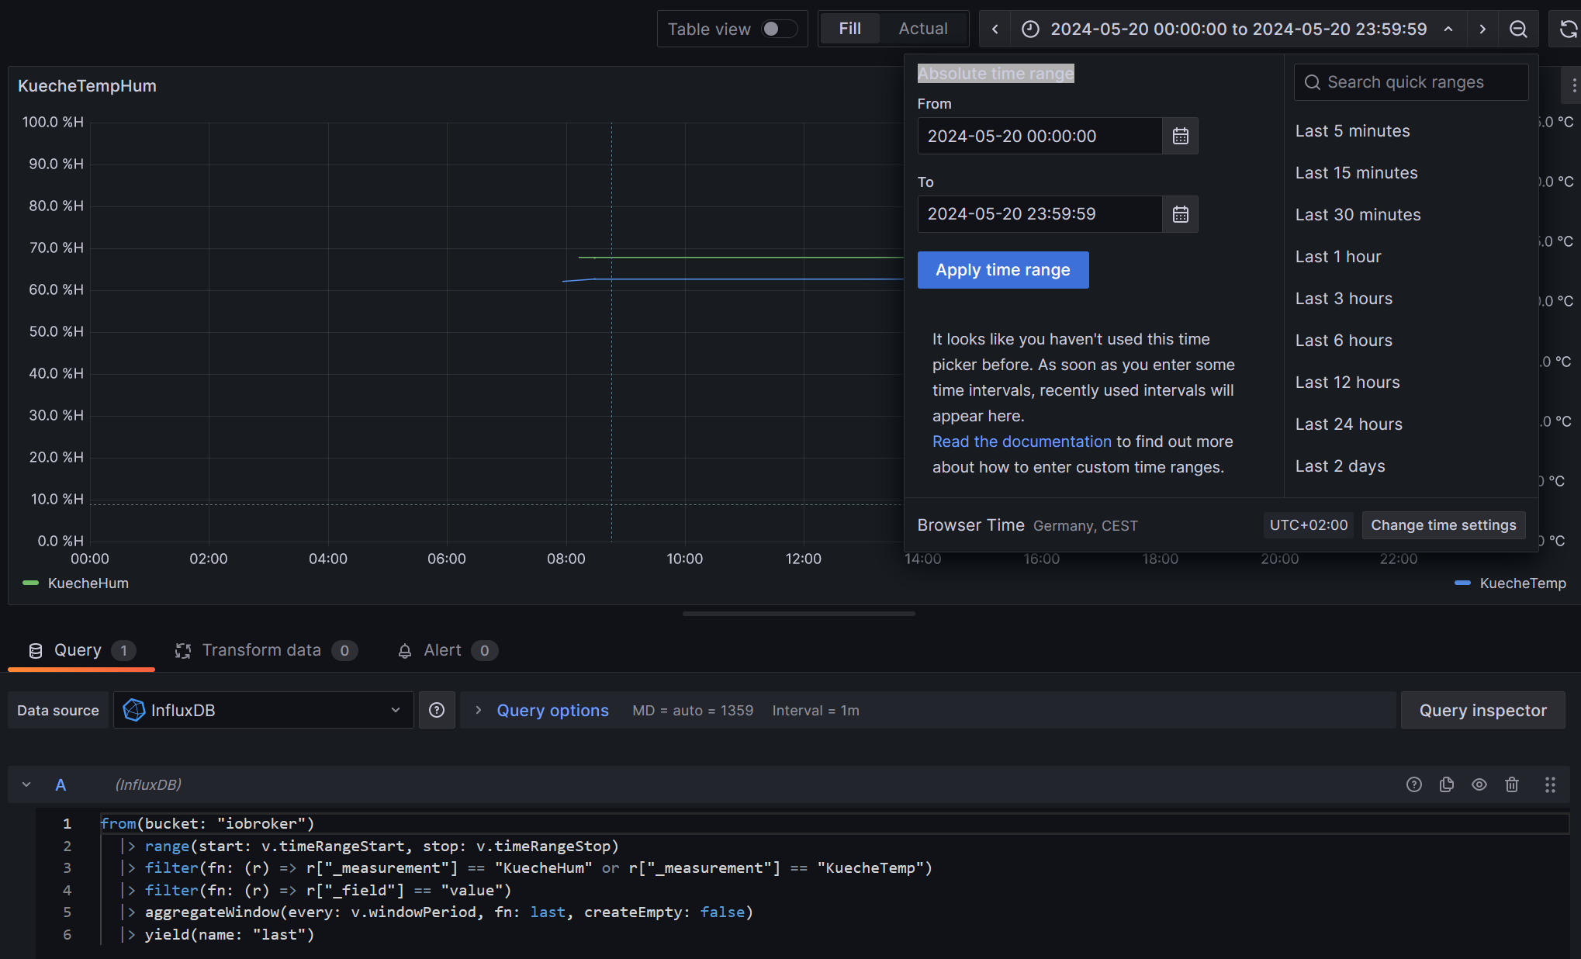Open the From date calendar picker

point(1180,136)
